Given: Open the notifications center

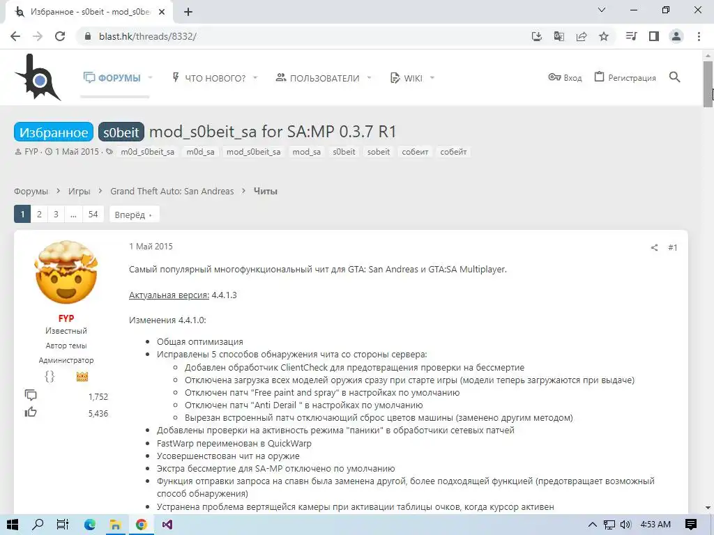Looking at the screenshot, I should (x=691, y=525).
